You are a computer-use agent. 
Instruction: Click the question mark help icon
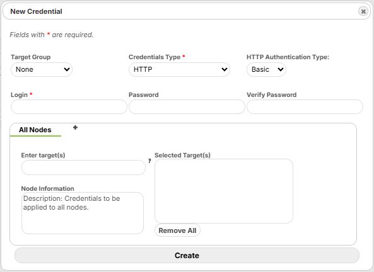coord(149,161)
